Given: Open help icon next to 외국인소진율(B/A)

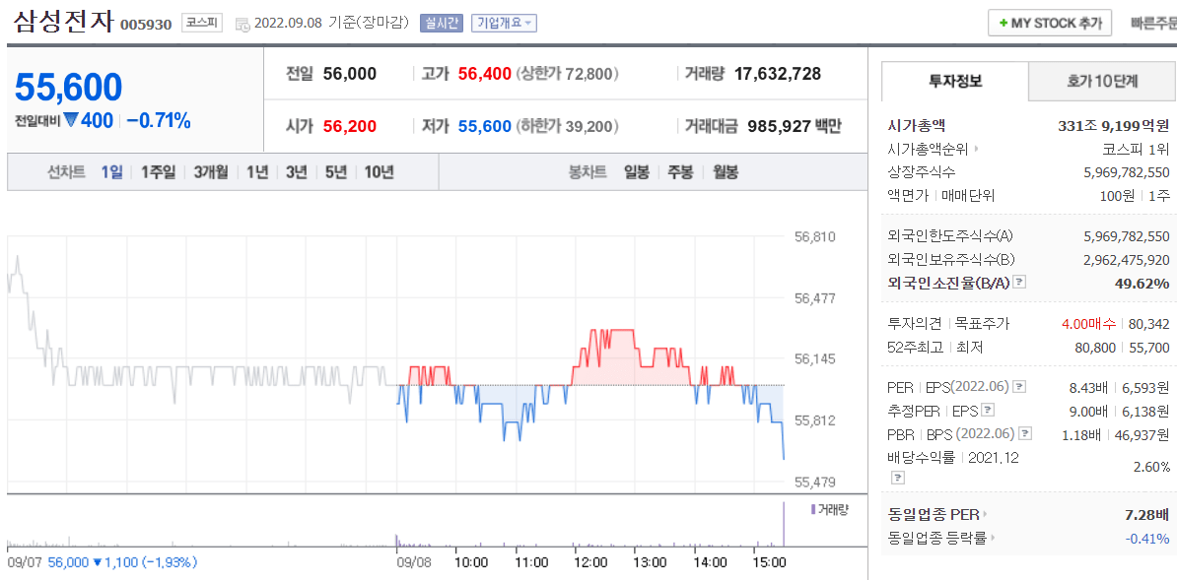Looking at the screenshot, I should point(1018,282).
